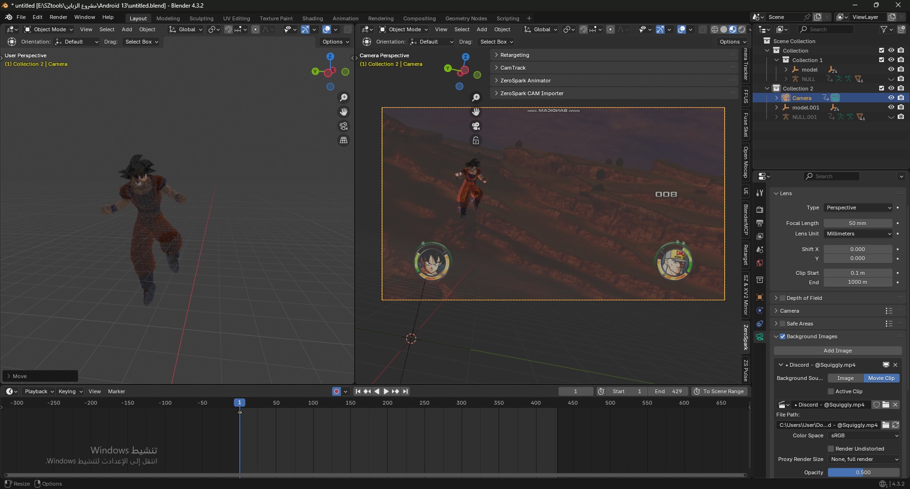The height and width of the screenshot is (489, 910).
Task: Open the timeline Marker menu
Action: [117, 391]
